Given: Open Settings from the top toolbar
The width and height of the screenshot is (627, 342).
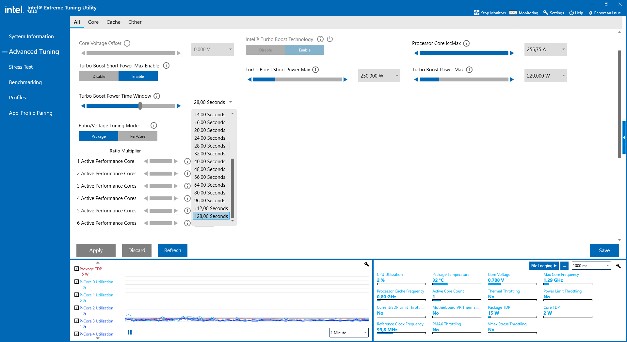Looking at the screenshot, I should (x=554, y=13).
